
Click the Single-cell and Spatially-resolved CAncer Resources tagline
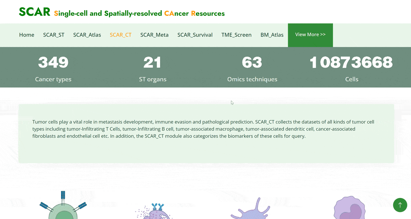(139, 13)
